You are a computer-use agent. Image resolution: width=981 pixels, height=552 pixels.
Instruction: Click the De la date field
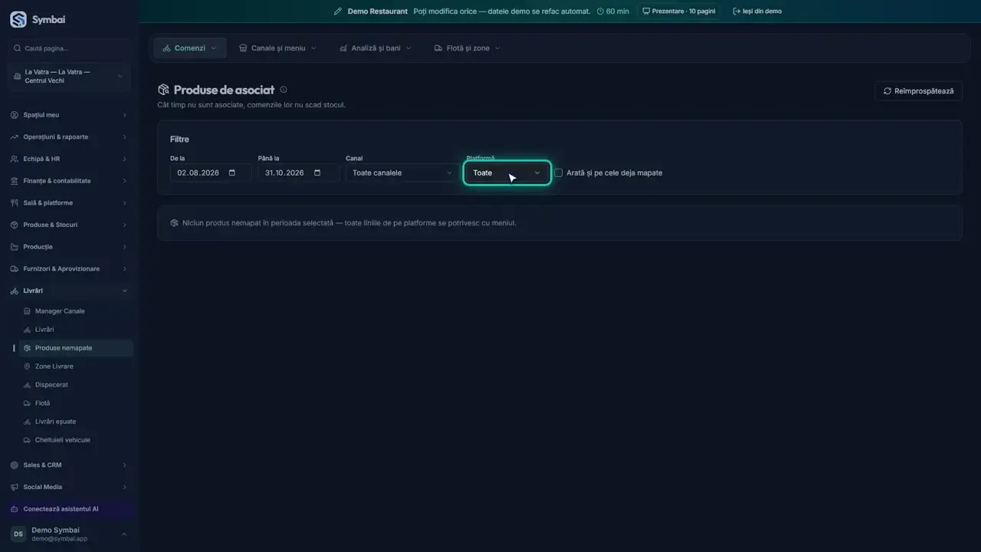point(211,172)
